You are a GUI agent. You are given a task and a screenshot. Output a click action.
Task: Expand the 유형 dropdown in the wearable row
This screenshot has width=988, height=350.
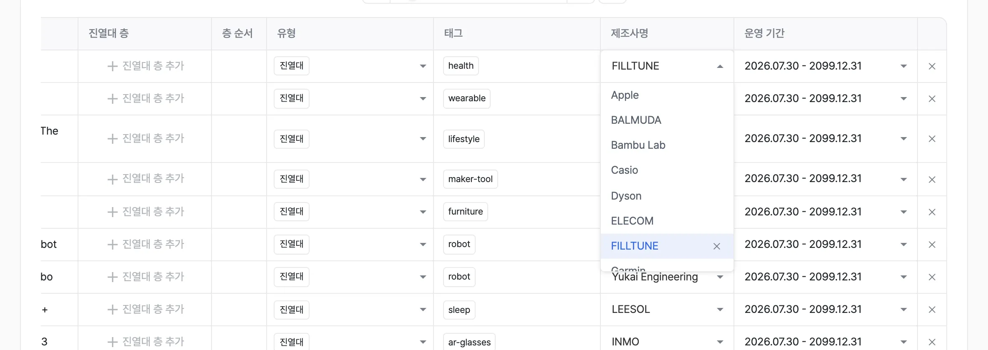click(423, 99)
